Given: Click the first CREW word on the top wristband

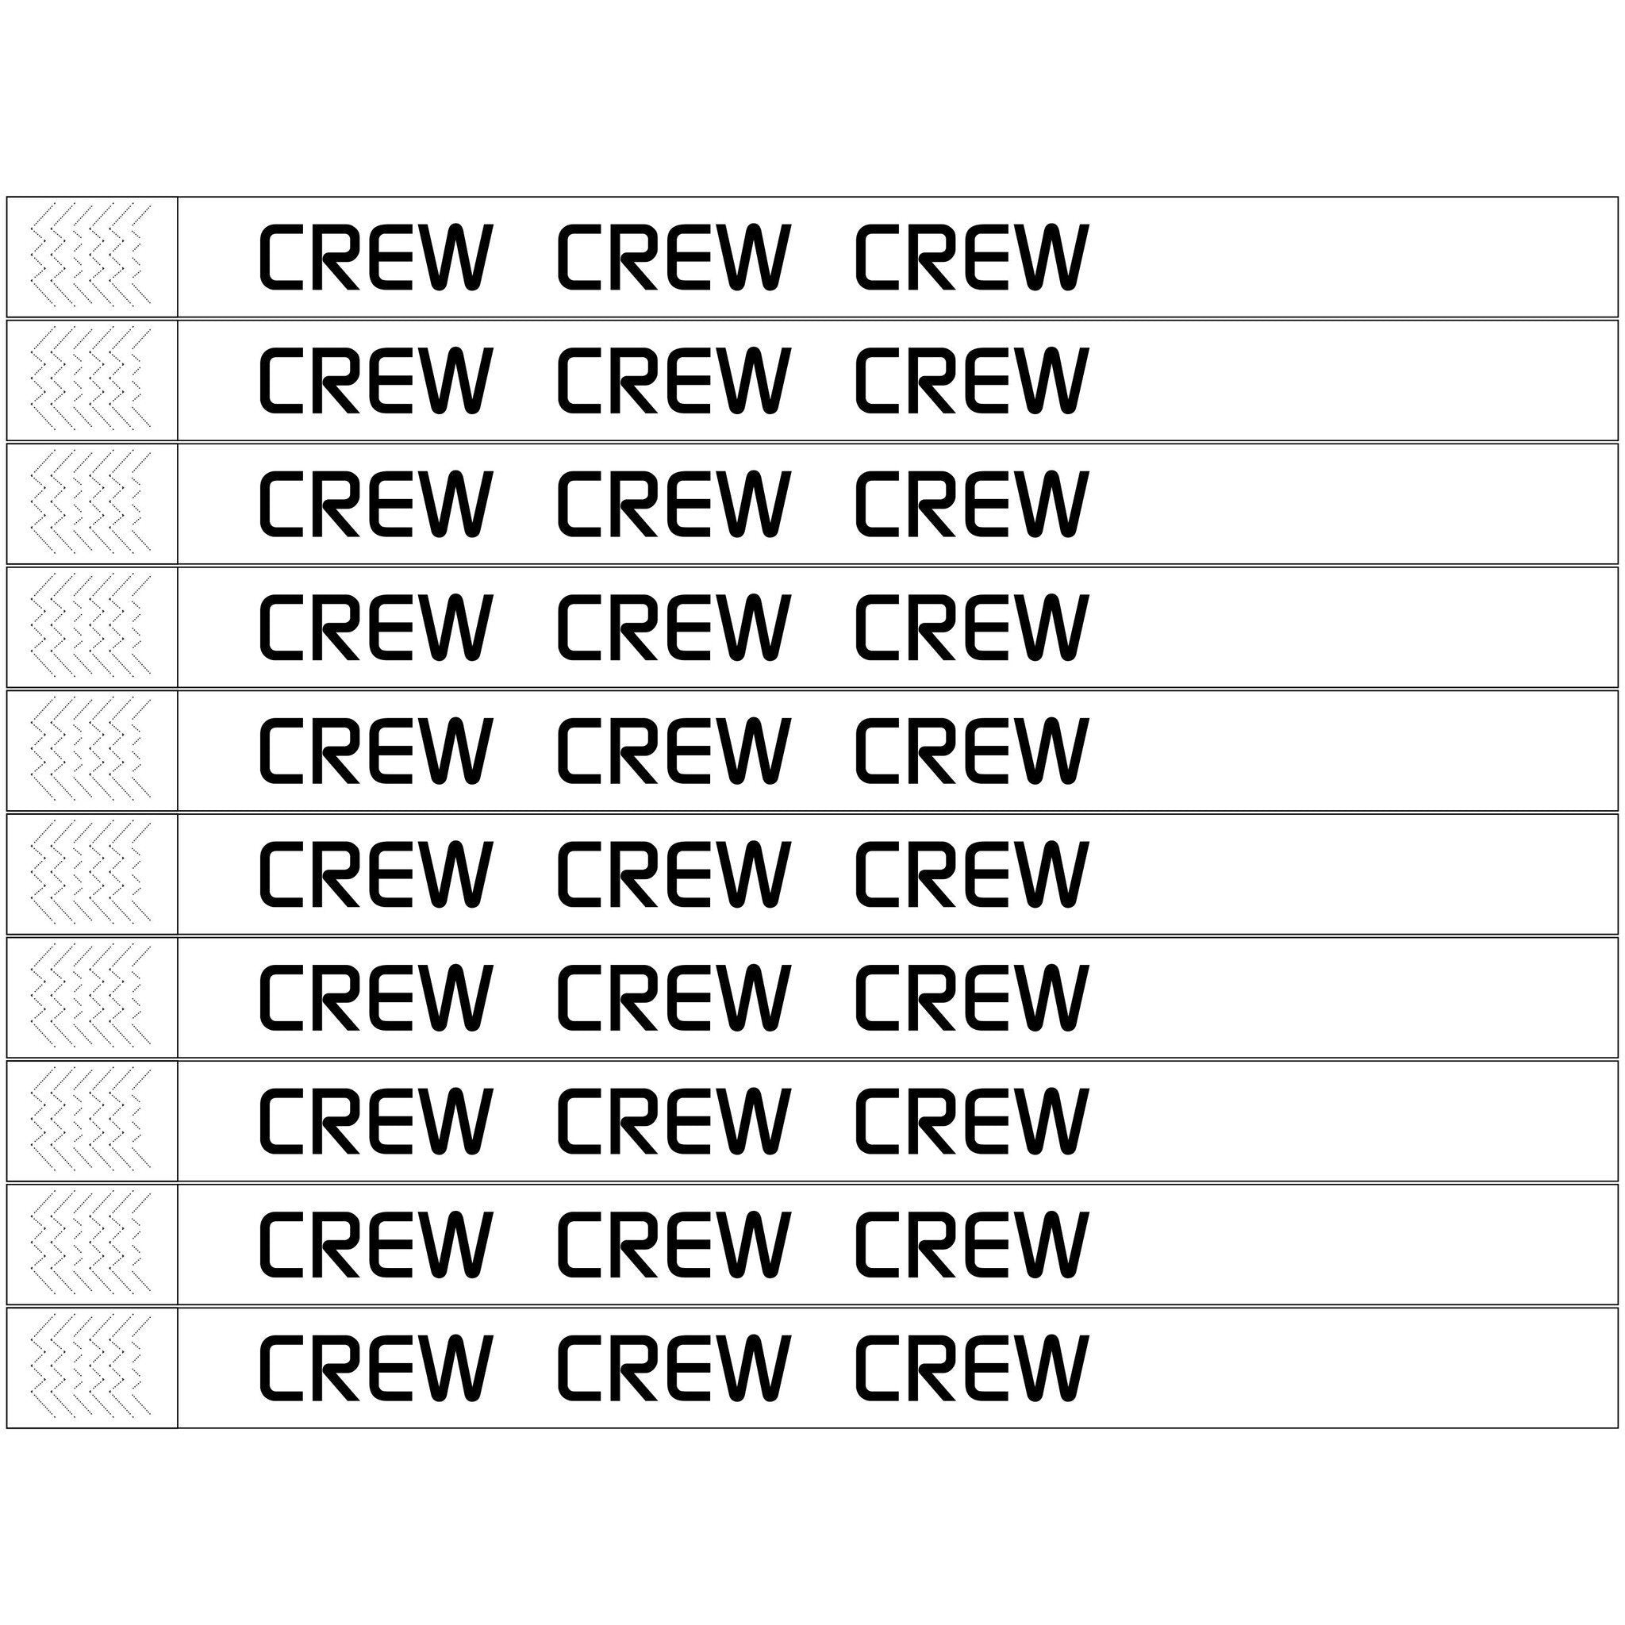Looking at the screenshot, I should point(375,256).
